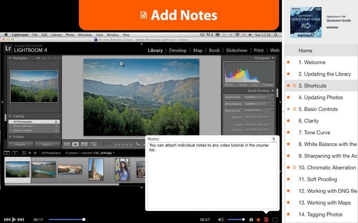Adjust the player volume slider
Image resolution: width=358 pixels, height=223 pixels.
pos(236,219)
